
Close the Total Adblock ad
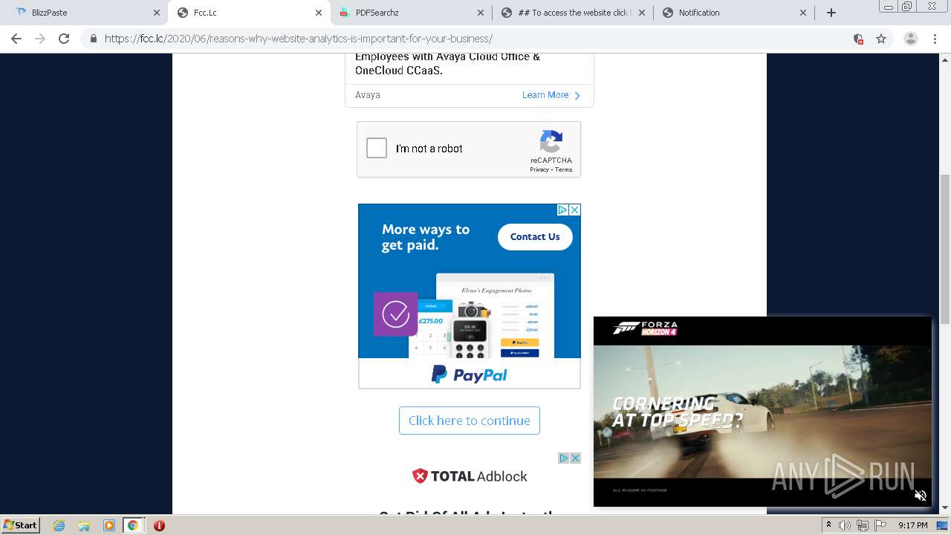tap(575, 458)
